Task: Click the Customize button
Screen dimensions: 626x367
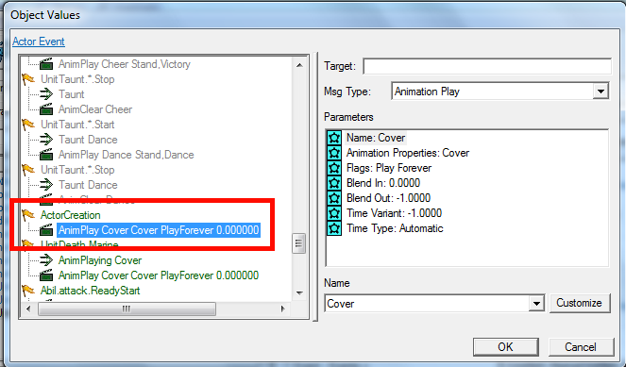Action: click(x=580, y=303)
